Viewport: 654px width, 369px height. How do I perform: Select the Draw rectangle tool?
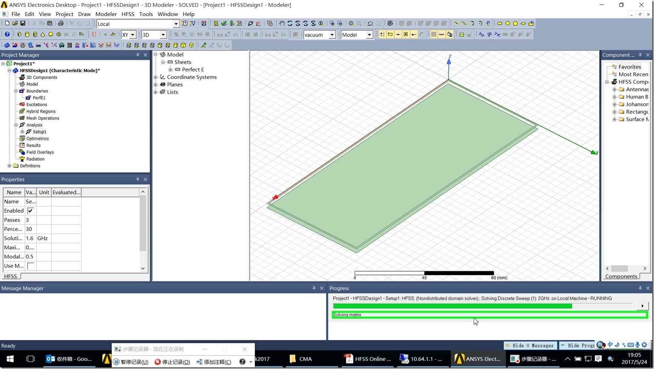tap(500, 23)
